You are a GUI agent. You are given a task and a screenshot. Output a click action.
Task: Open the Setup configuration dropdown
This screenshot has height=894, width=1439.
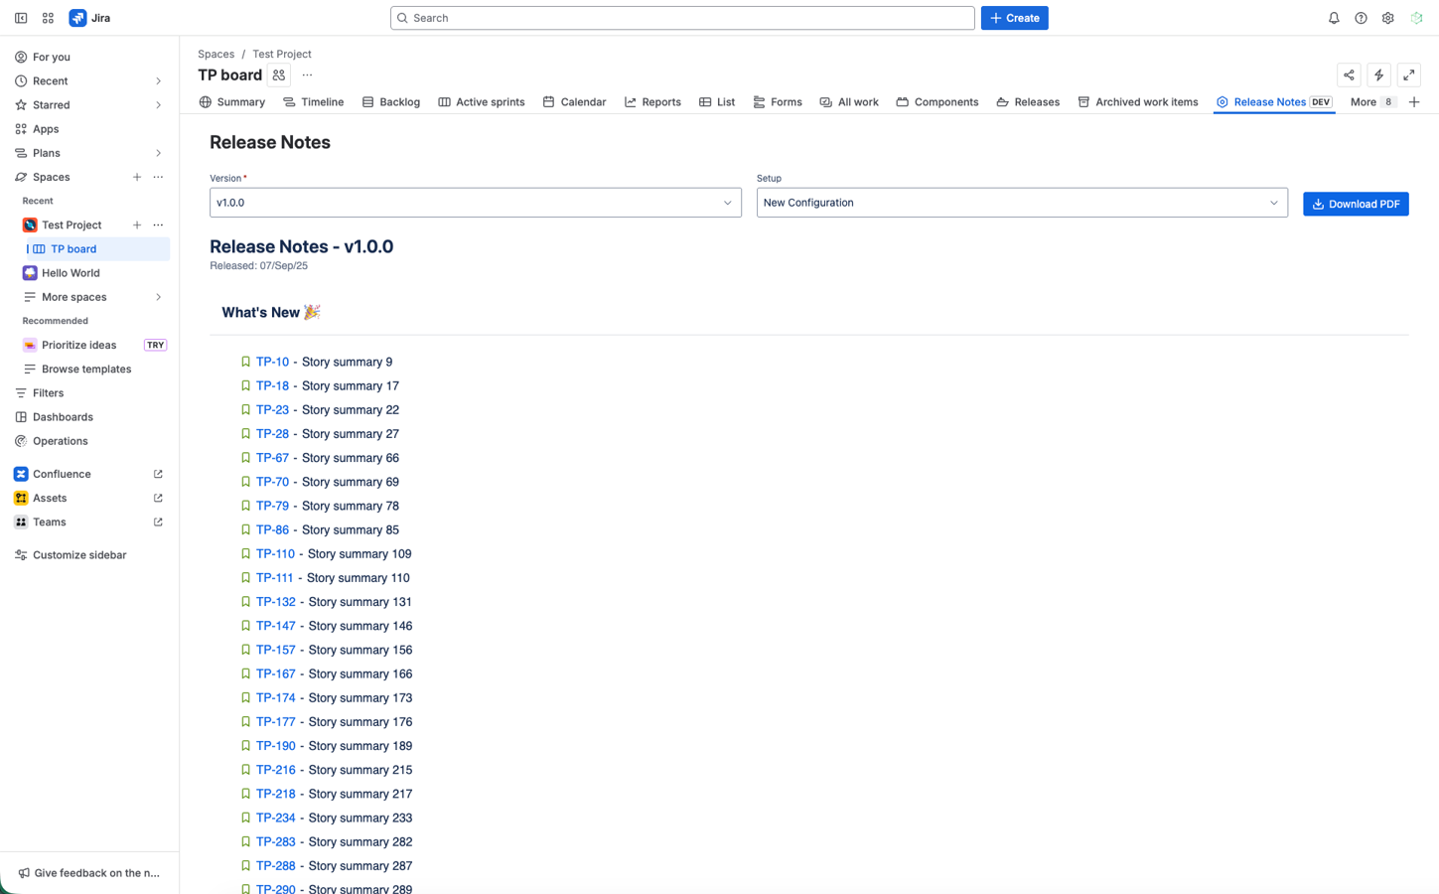tap(1021, 203)
